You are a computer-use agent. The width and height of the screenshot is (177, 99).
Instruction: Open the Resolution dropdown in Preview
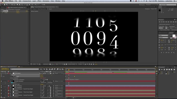click(173, 28)
